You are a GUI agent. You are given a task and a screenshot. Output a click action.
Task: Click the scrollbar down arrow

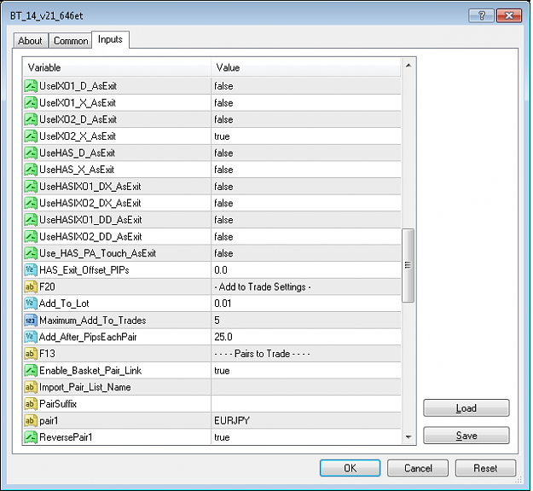[x=408, y=437]
